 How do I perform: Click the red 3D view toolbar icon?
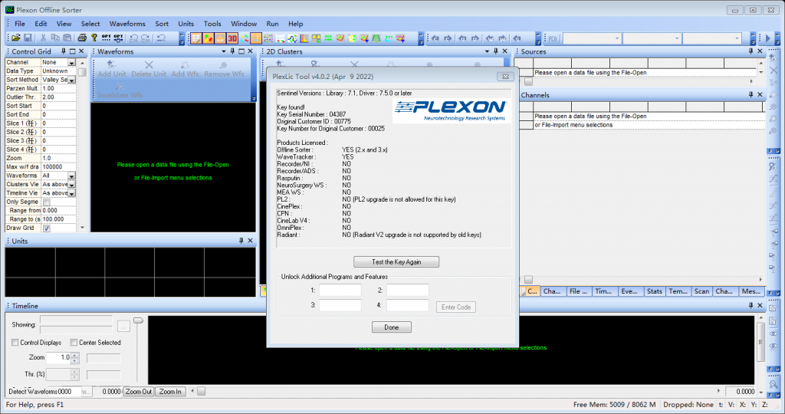coord(232,38)
